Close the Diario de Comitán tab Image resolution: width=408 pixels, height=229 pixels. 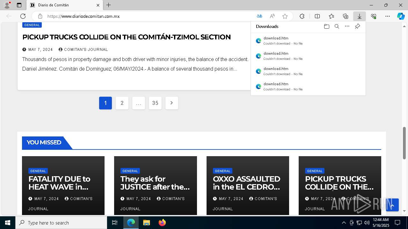(98, 5)
